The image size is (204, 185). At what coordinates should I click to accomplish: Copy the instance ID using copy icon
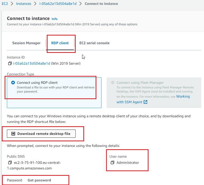pyautogui.click(x=10, y=63)
